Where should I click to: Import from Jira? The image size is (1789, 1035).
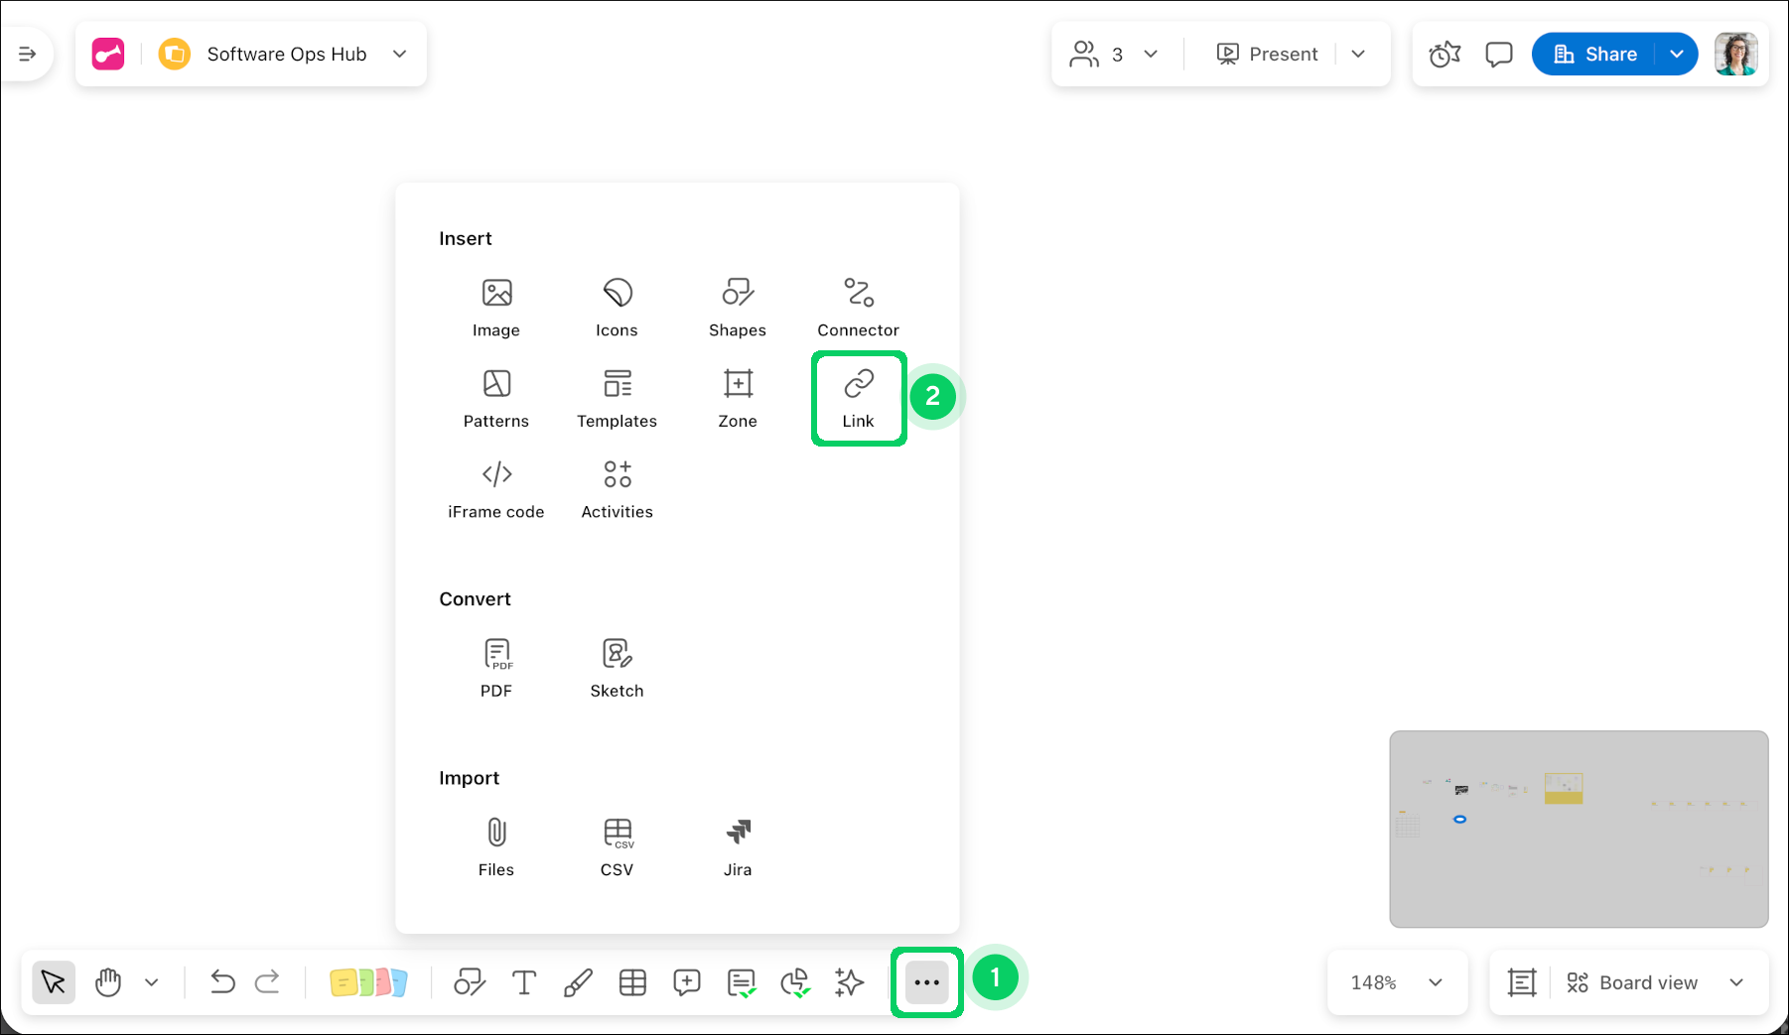[x=737, y=846]
